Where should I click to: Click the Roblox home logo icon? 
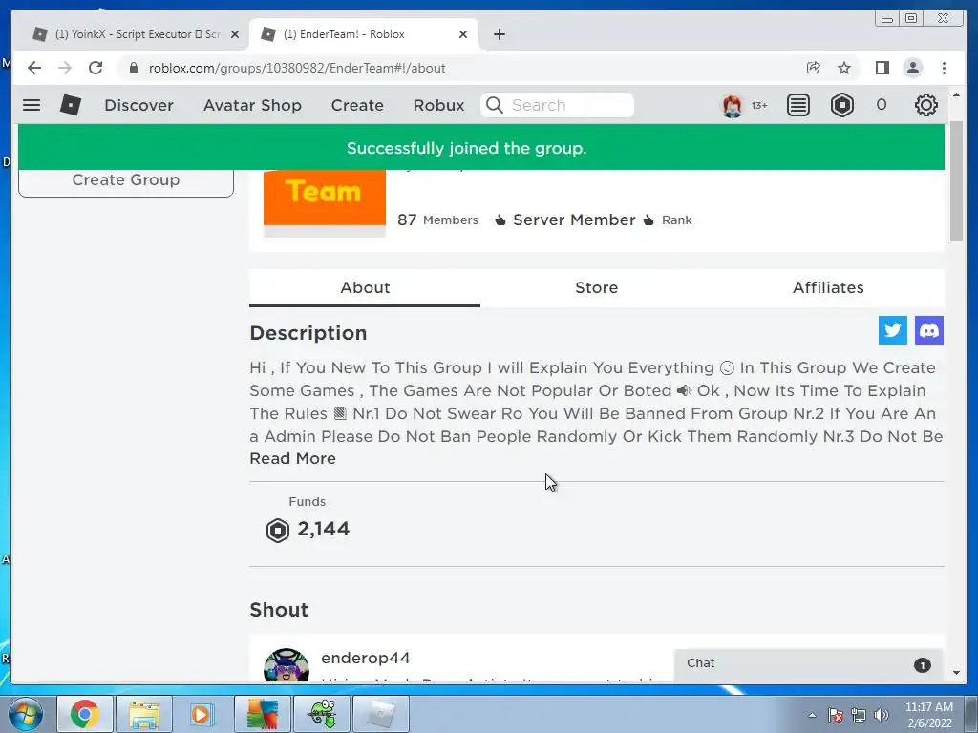tap(71, 105)
